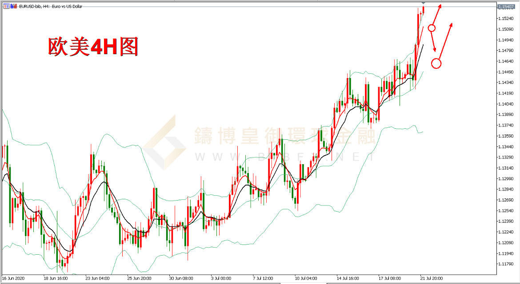Image resolution: width=520 pixels, height=284 pixels.
Task: Click the 10 Jul 04:00 time label
Action: (305, 279)
